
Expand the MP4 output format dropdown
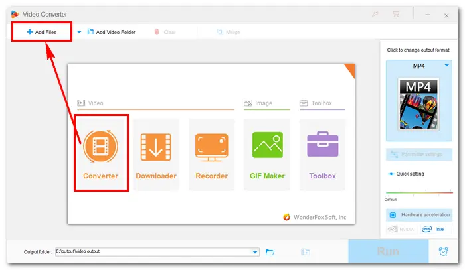point(446,66)
